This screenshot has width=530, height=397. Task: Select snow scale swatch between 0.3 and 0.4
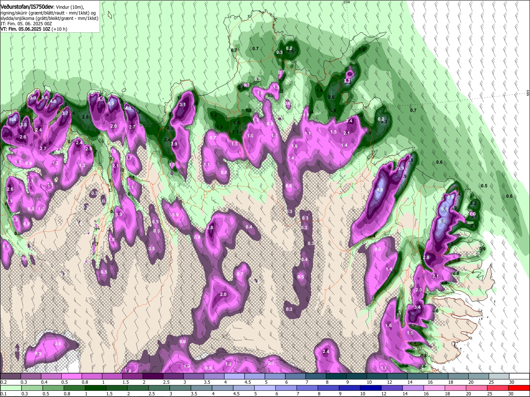pyautogui.click(x=31, y=376)
